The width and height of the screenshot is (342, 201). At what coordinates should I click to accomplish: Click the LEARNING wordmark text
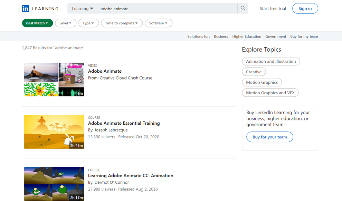point(45,9)
